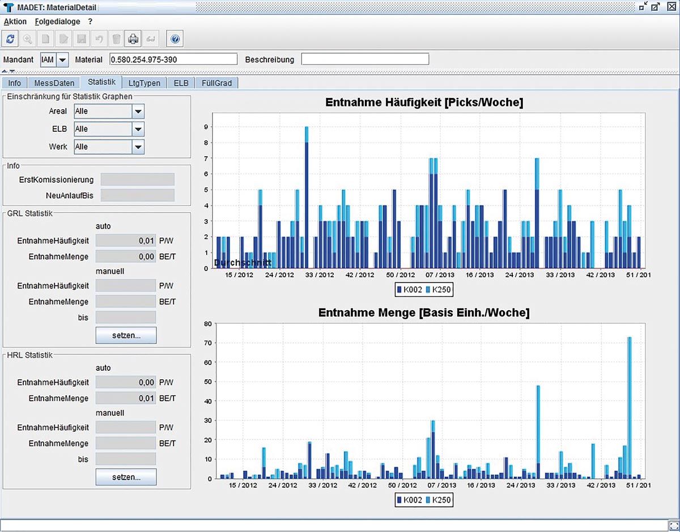
Task: Click the tallest 9-pick bar in upper chart
Action: coord(307,197)
